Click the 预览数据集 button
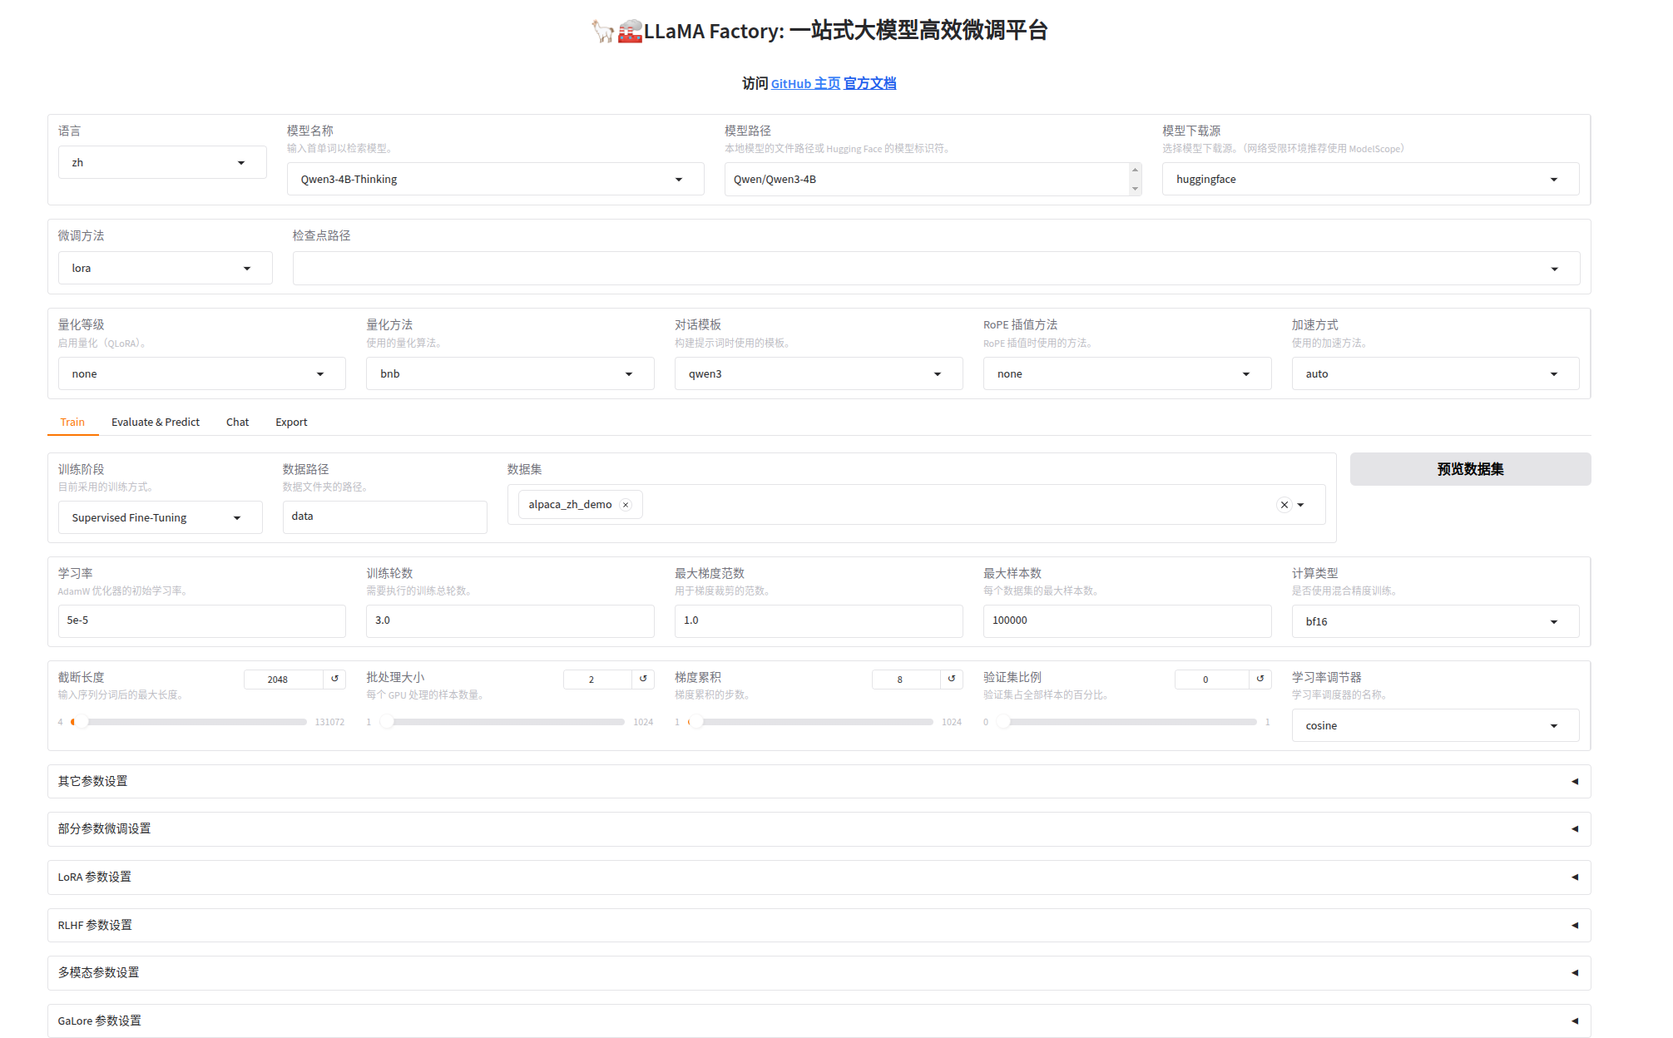1673x1038 pixels. coord(1469,469)
